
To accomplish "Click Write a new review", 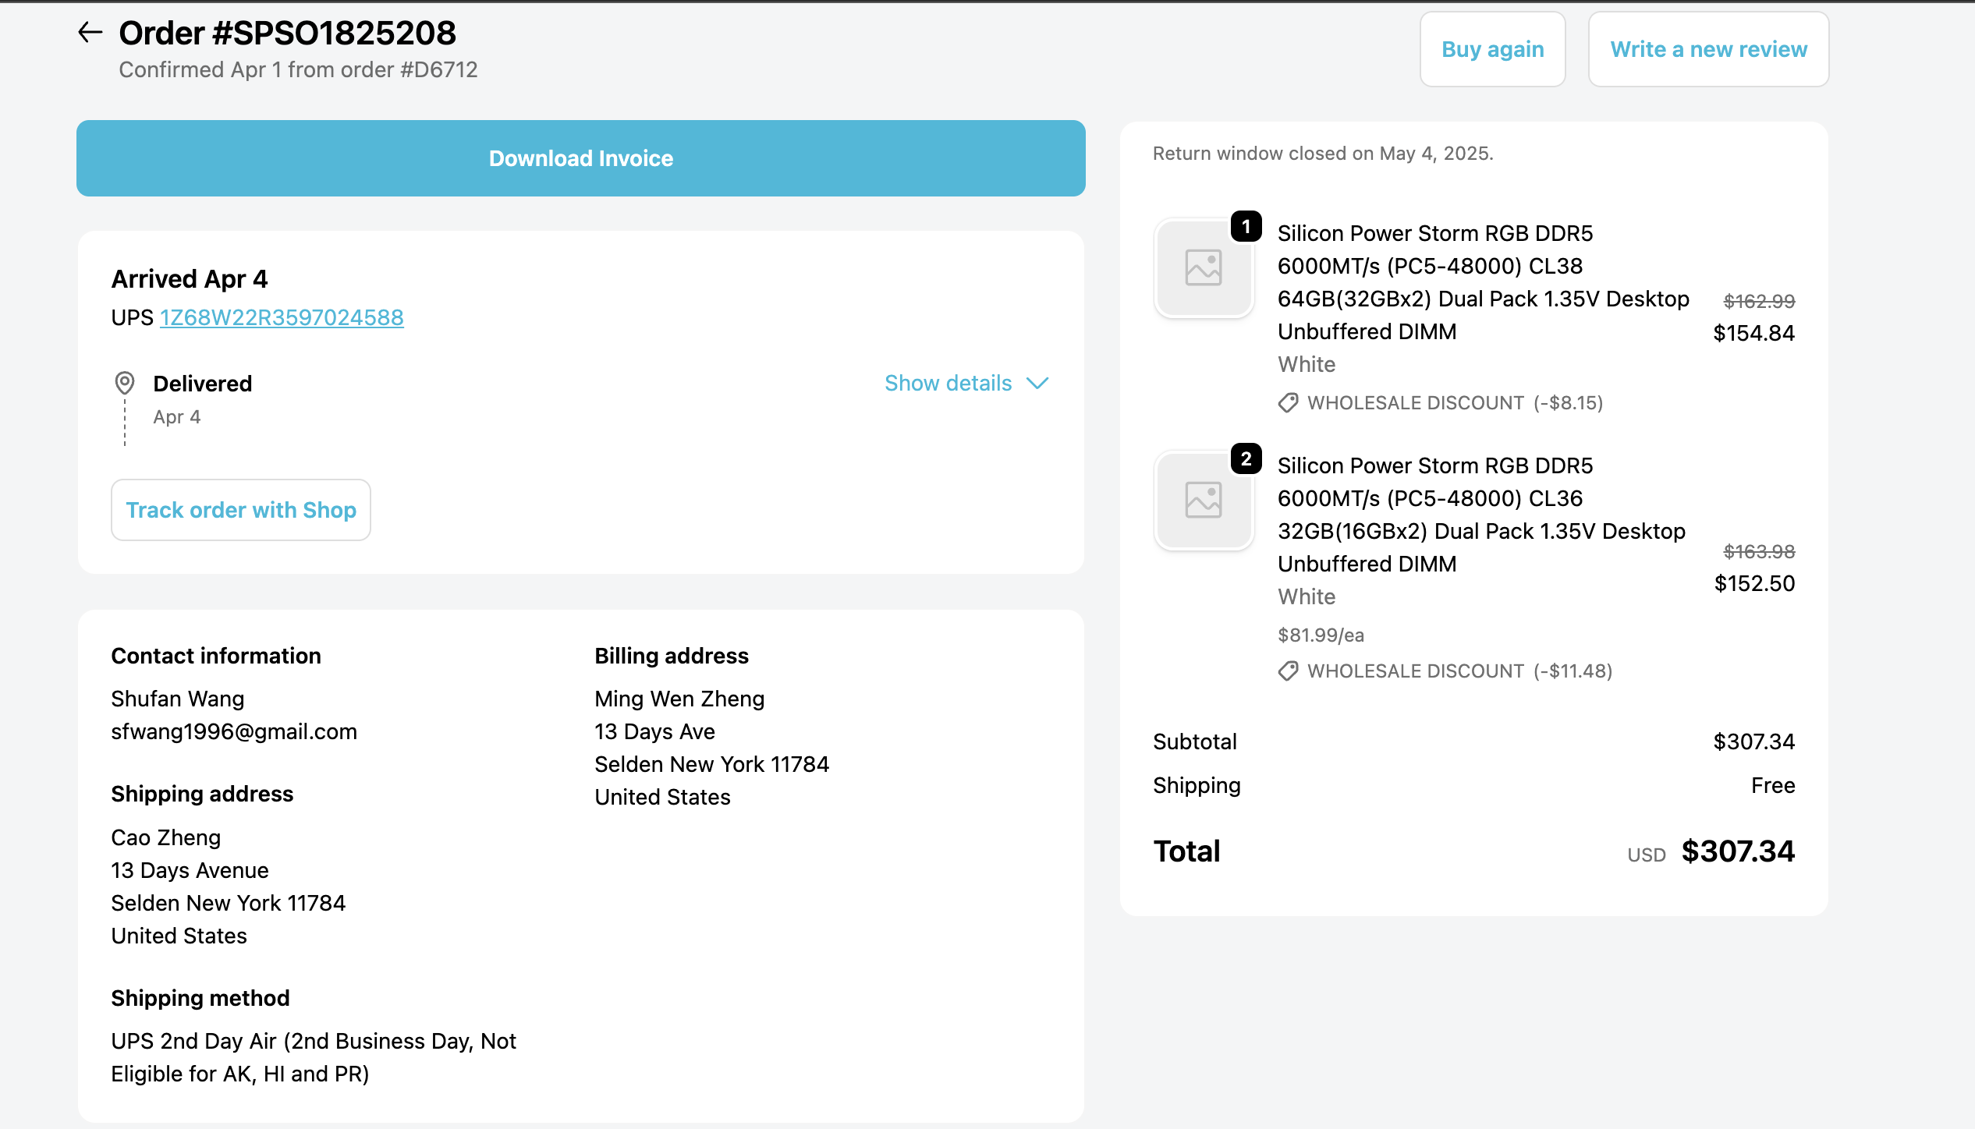I will tap(1708, 49).
